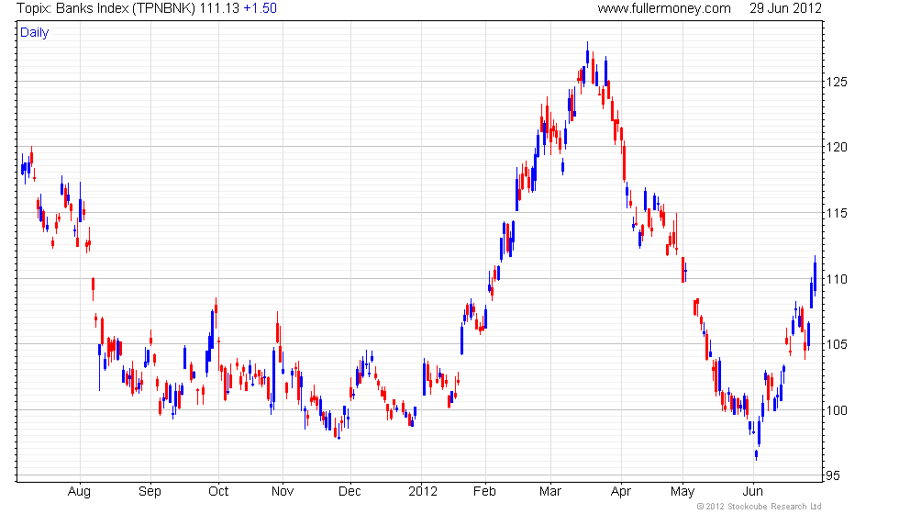This screenshot has height=514, width=899.
Task: Click x-axis label 'Feb'
Action: coord(484,492)
